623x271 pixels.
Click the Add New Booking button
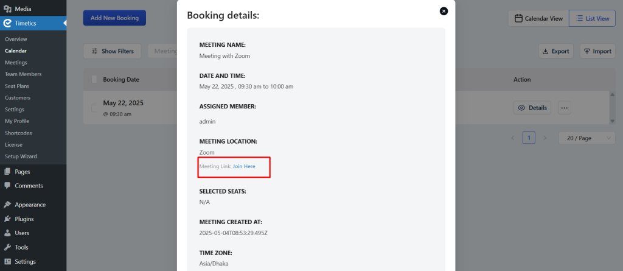[x=114, y=18]
